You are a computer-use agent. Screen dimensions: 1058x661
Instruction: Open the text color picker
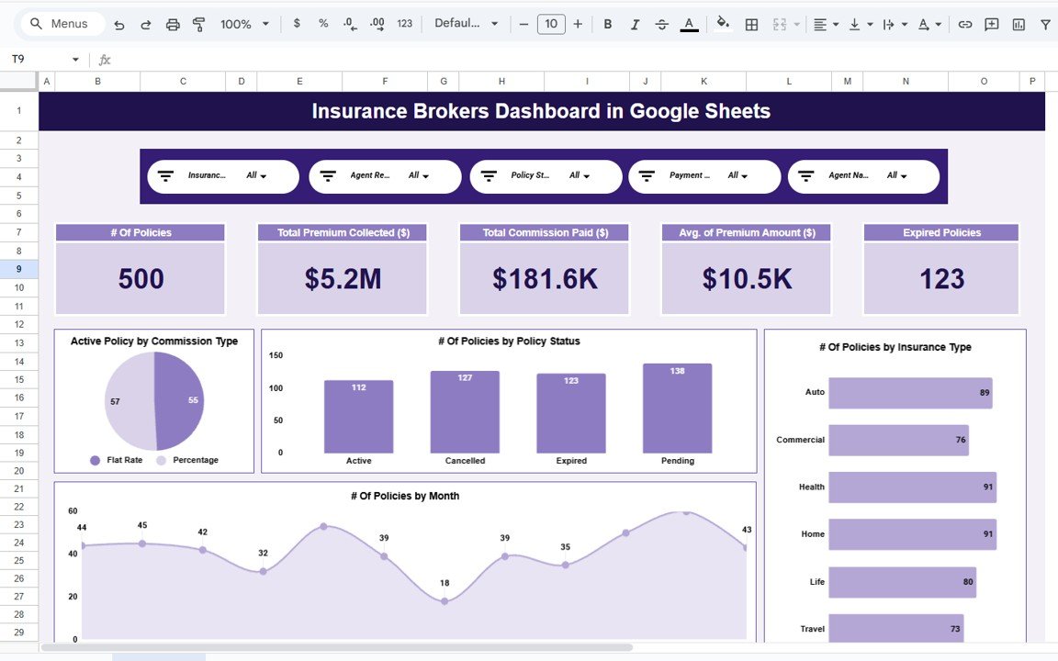pos(689,24)
